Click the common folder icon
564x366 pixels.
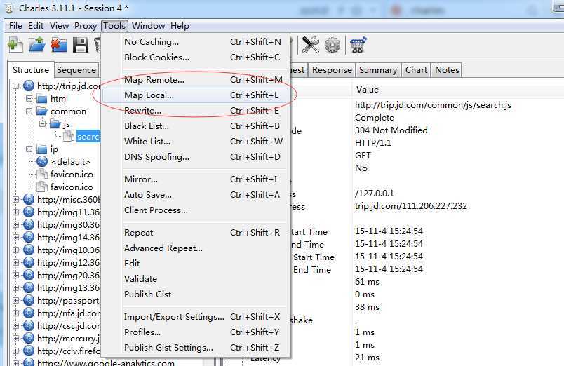click(42, 111)
